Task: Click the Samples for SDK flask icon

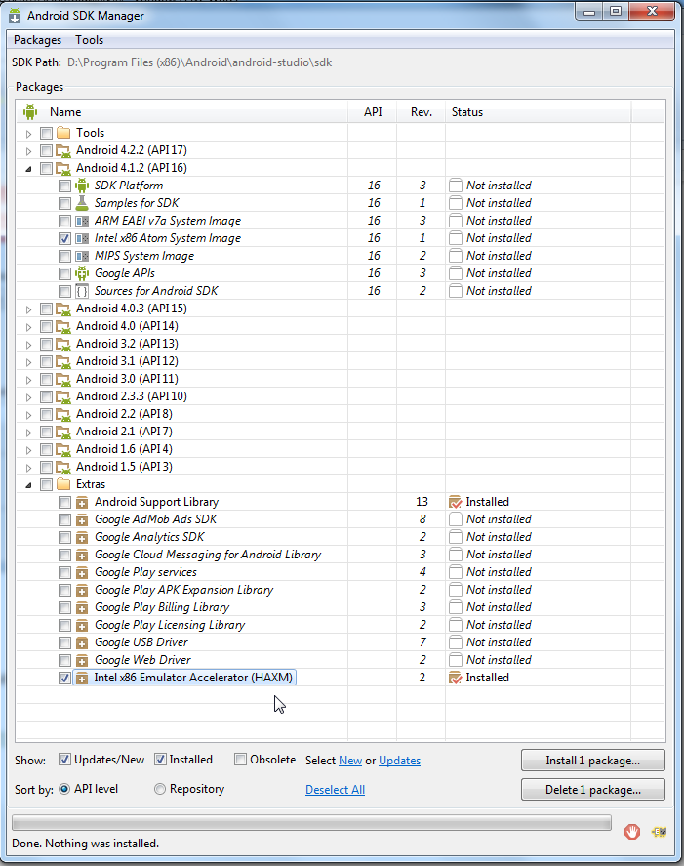Action: pos(82,203)
